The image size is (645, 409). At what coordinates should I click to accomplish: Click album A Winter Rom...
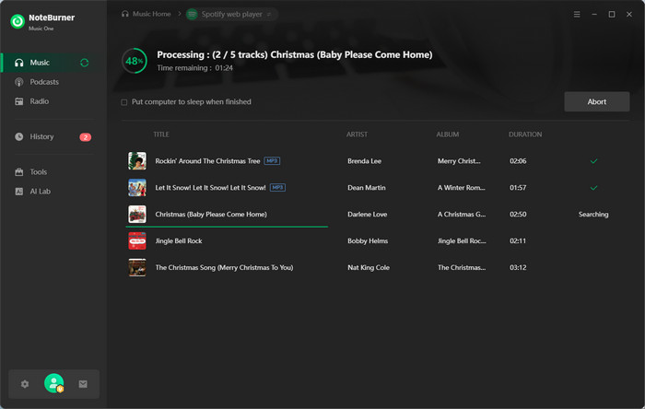(461, 187)
